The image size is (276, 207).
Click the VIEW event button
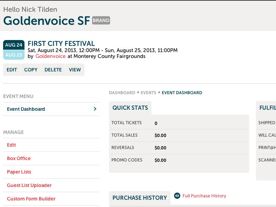click(x=75, y=70)
